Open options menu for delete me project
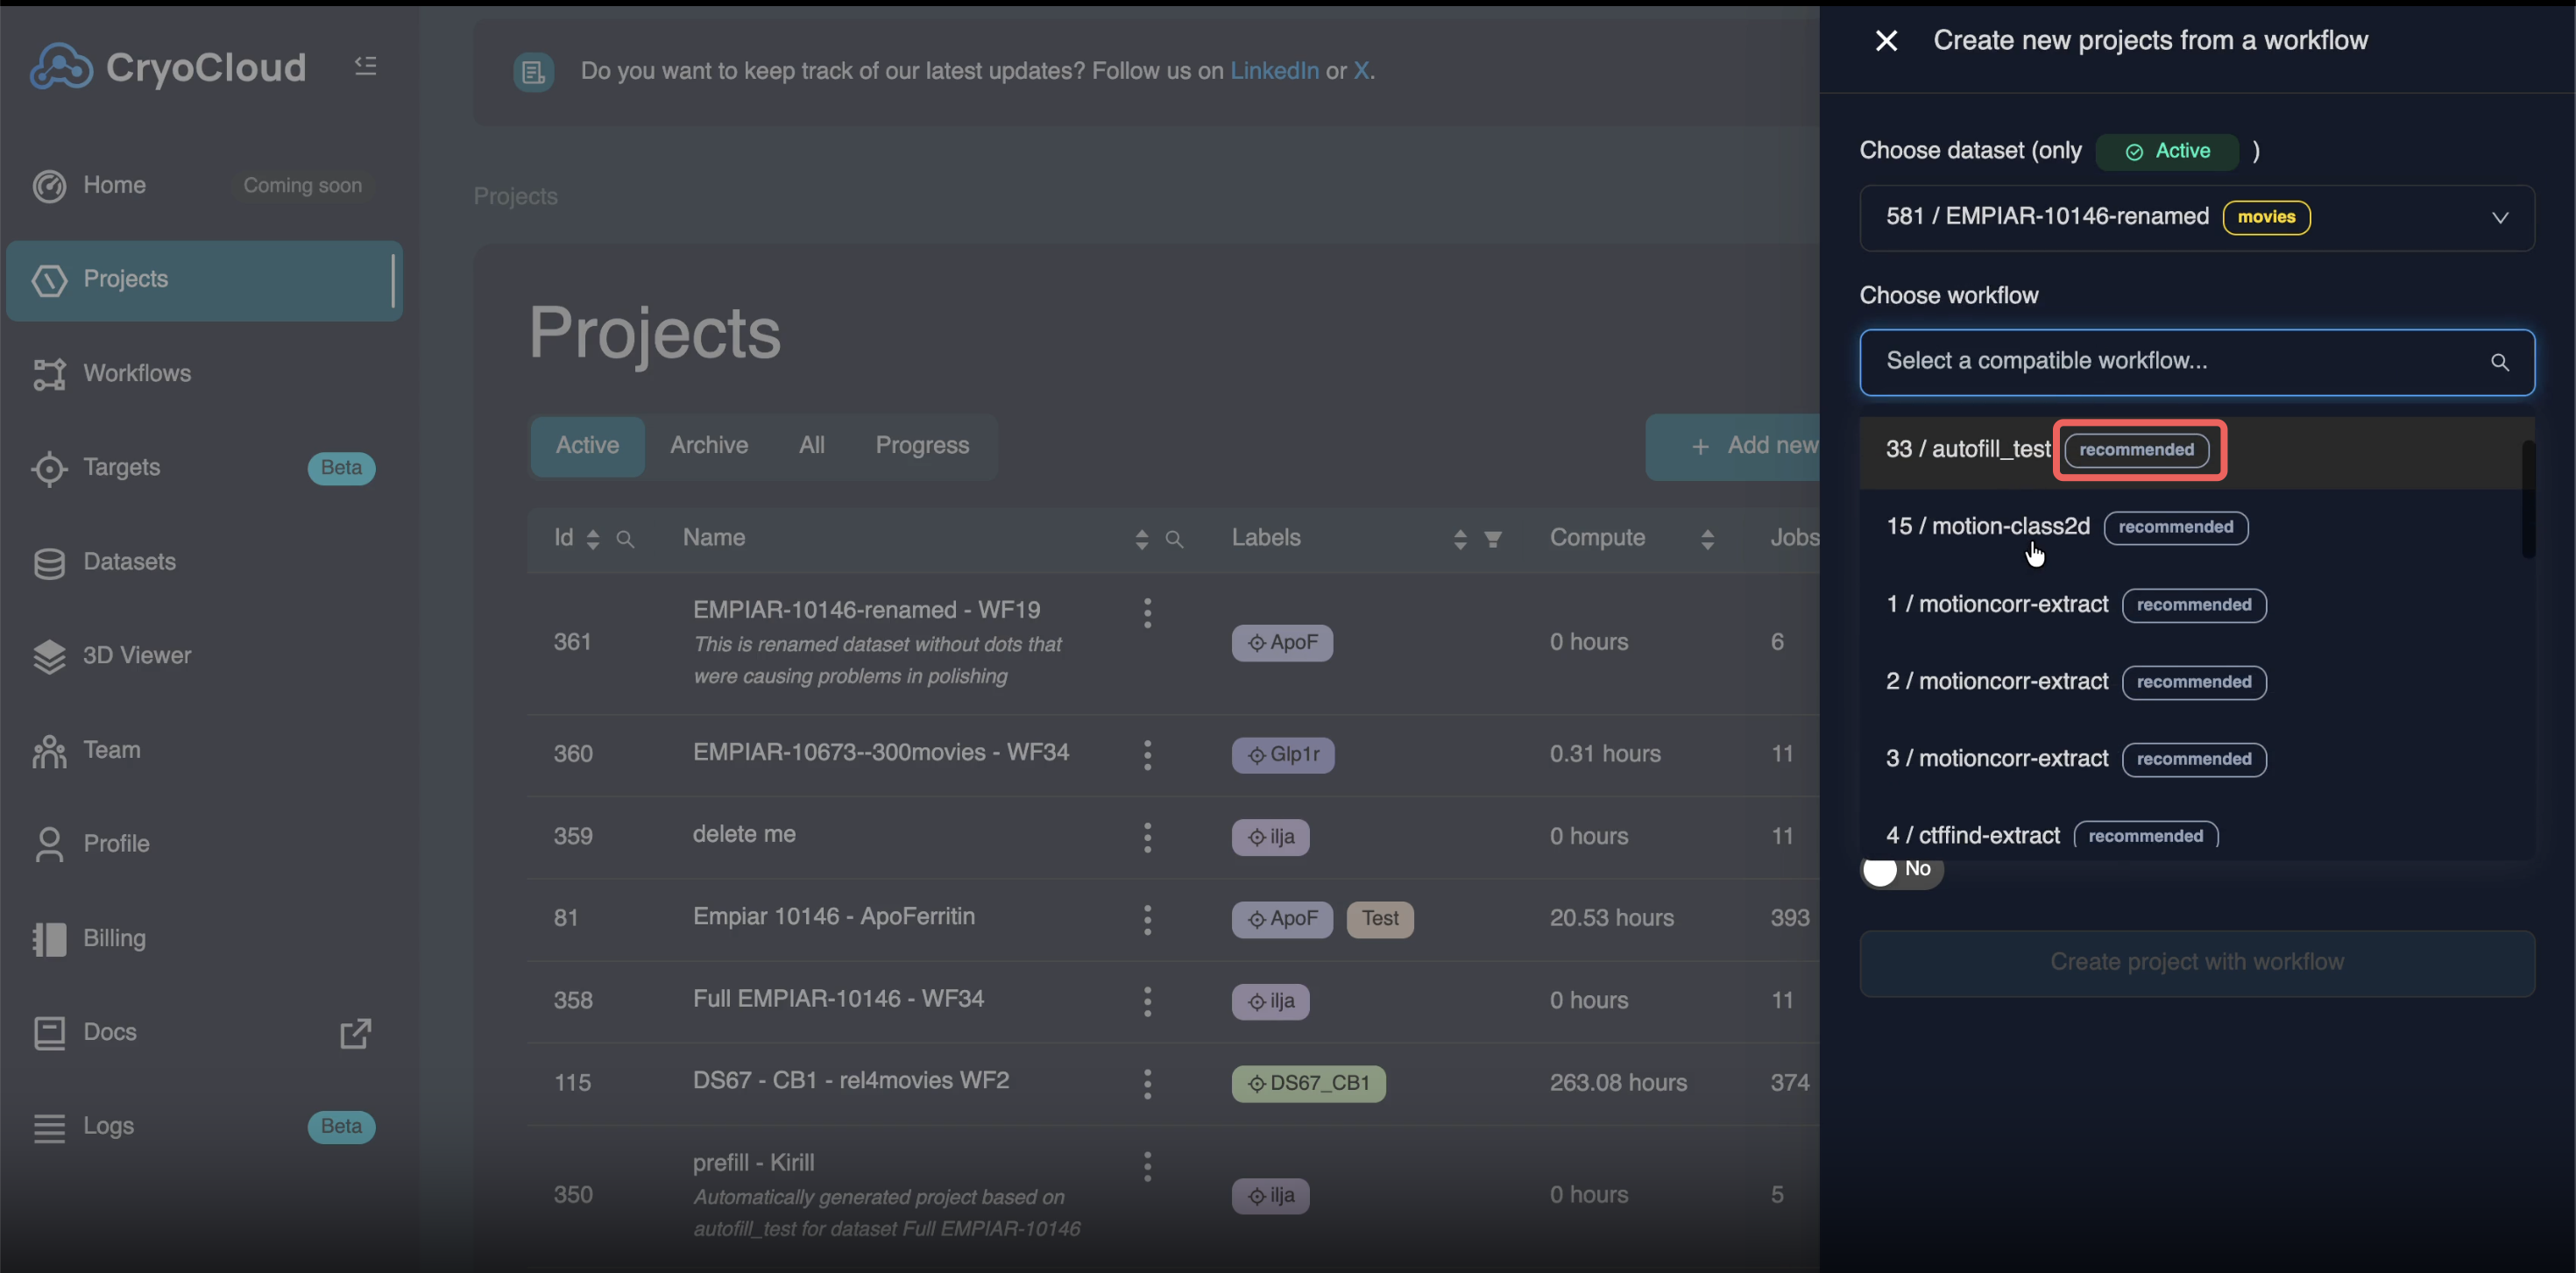 point(1147,837)
